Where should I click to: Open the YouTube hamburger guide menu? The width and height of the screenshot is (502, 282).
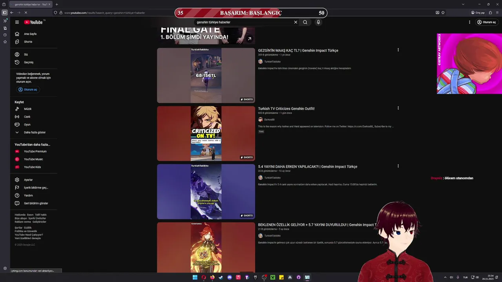point(17,22)
